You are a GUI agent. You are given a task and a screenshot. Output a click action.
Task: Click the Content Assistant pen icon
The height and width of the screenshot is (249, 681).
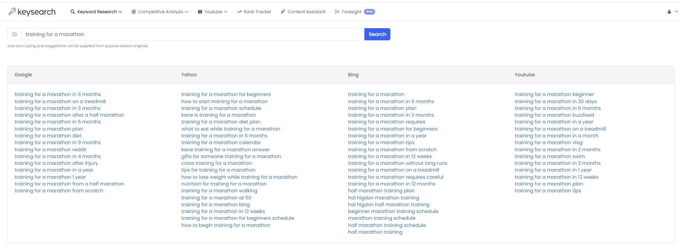[283, 12]
